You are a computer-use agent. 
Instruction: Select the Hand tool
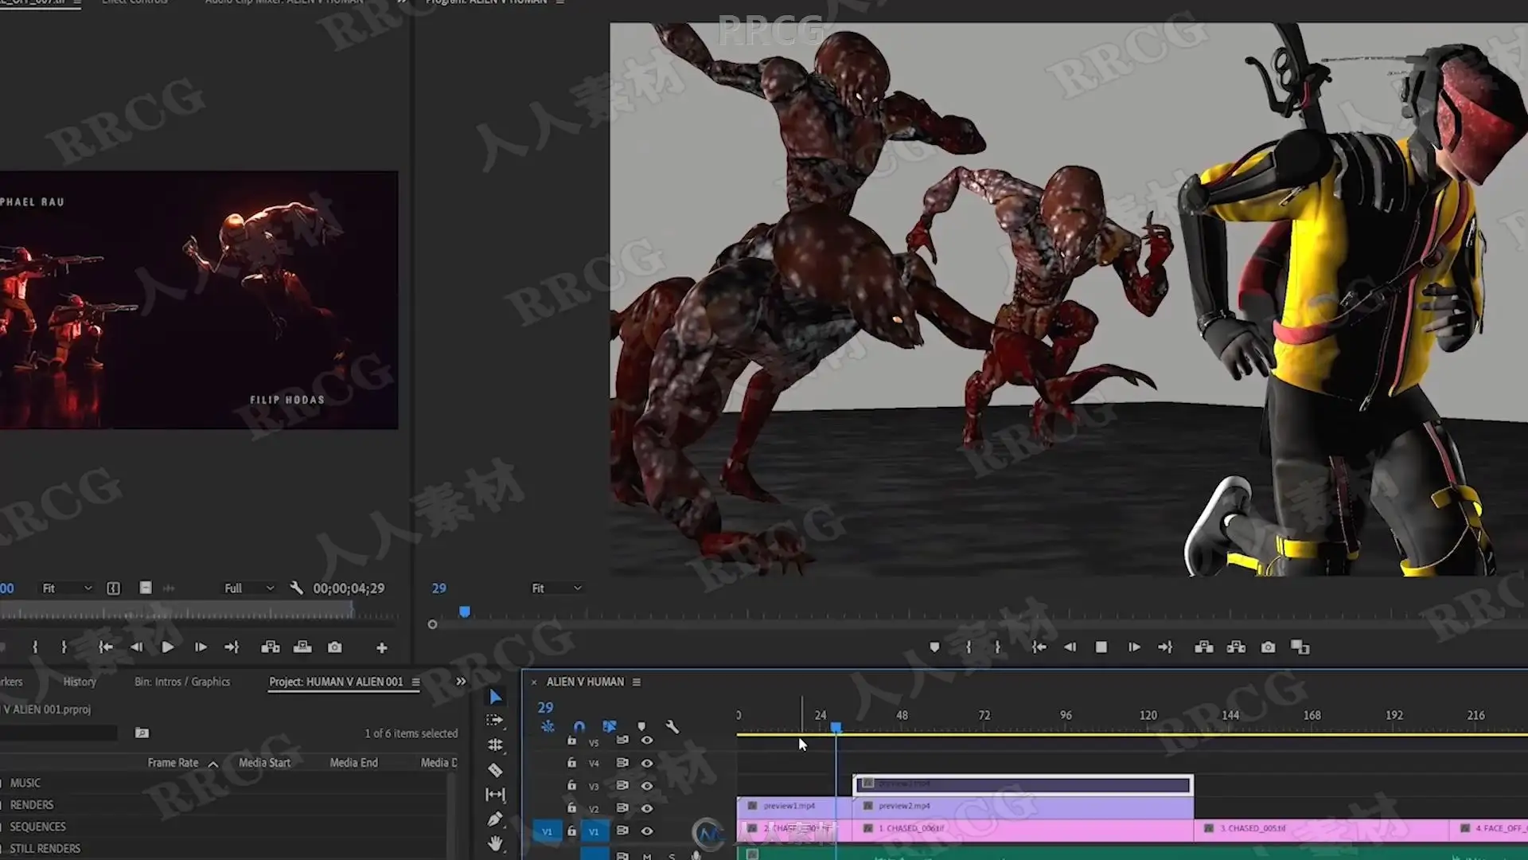[x=495, y=843]
